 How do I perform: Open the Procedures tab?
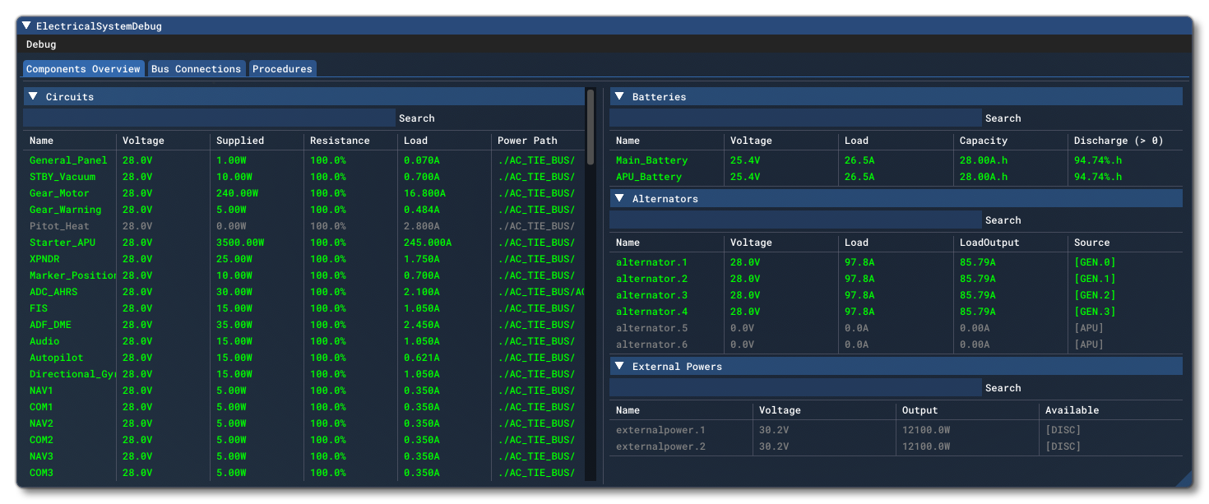tap(282, 68)
